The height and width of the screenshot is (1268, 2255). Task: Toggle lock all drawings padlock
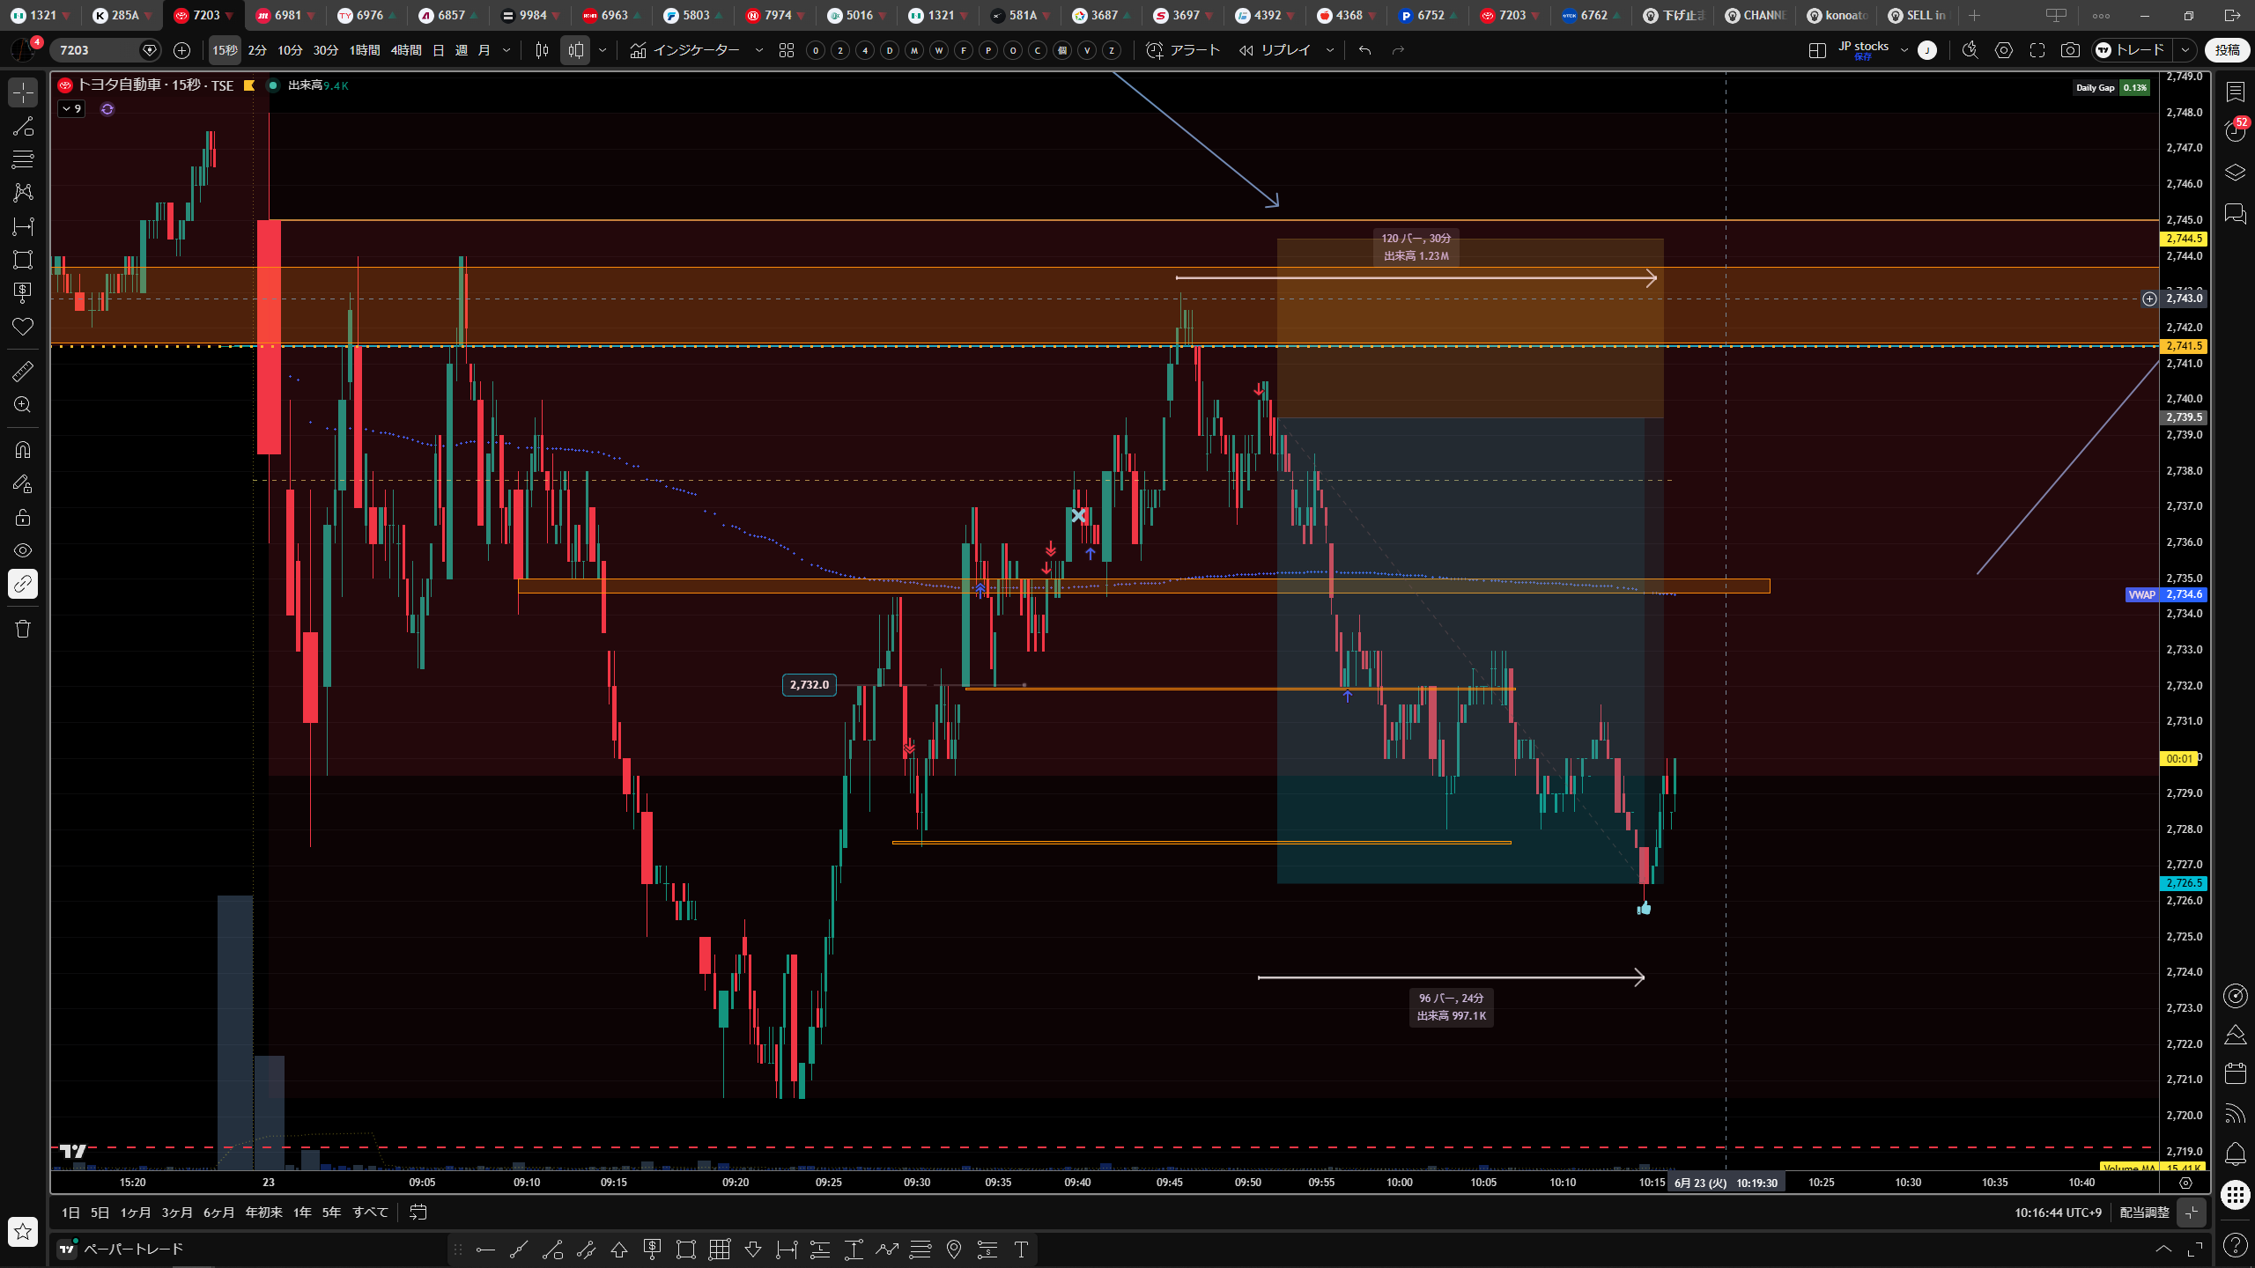click(x=23, y=517)
